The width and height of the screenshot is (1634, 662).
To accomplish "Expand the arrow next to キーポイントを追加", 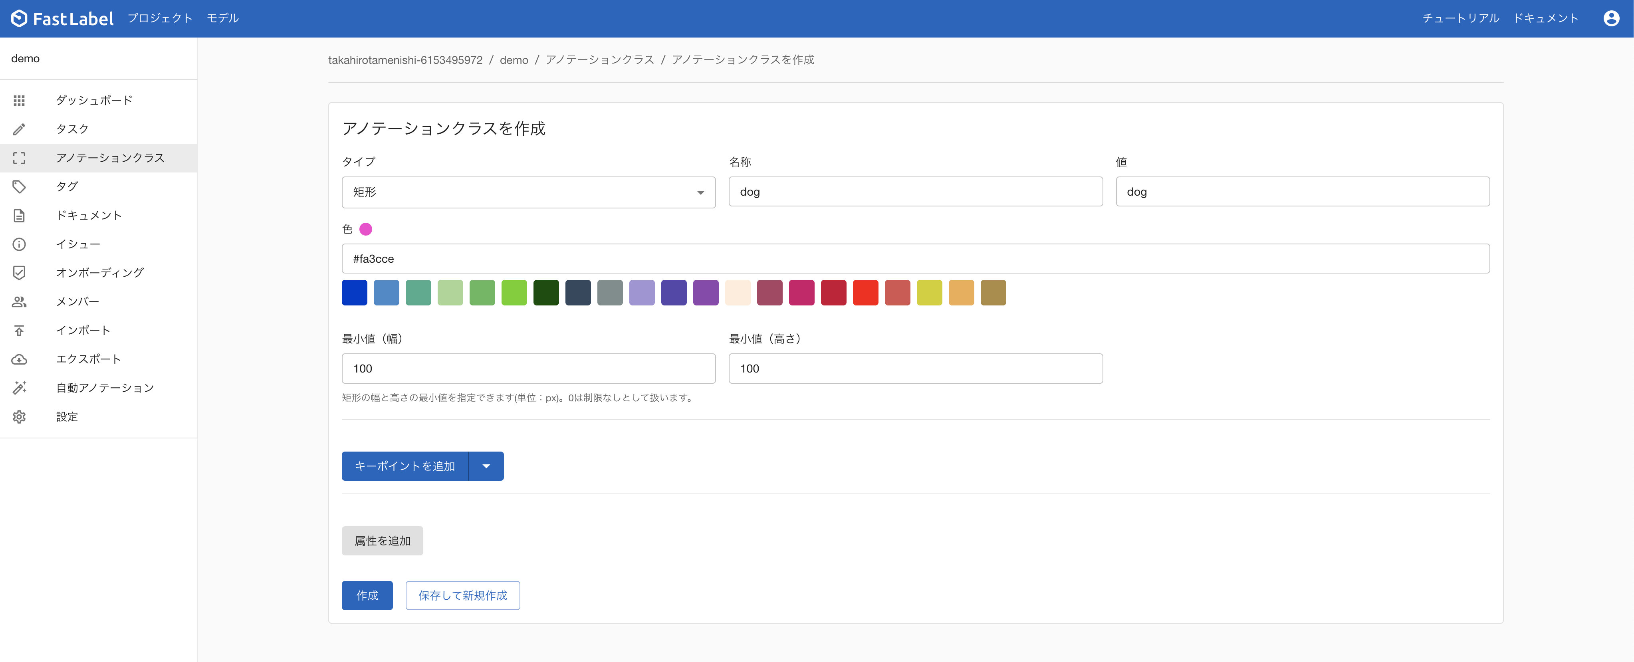I will coord(486,466).
